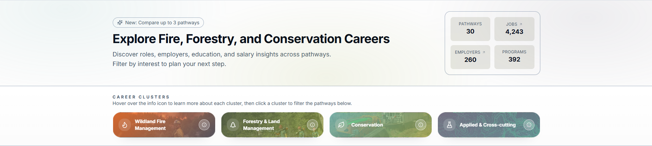This screenshot has width=652, height=146.
Task: Open info icon for Applied & Cross-cutting
Action: tap(529, 125)
